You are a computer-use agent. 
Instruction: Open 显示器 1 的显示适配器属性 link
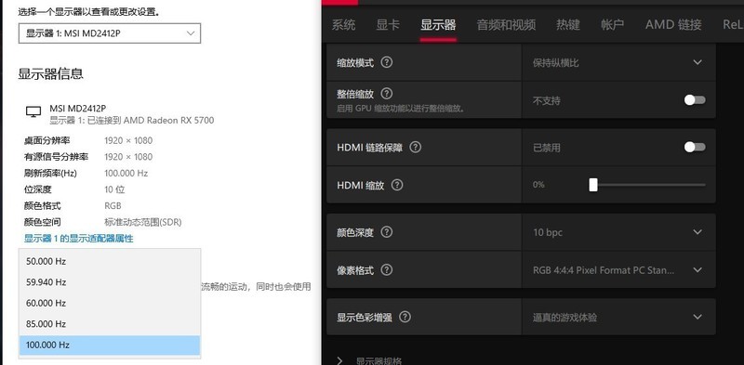[x=79, y=239]
